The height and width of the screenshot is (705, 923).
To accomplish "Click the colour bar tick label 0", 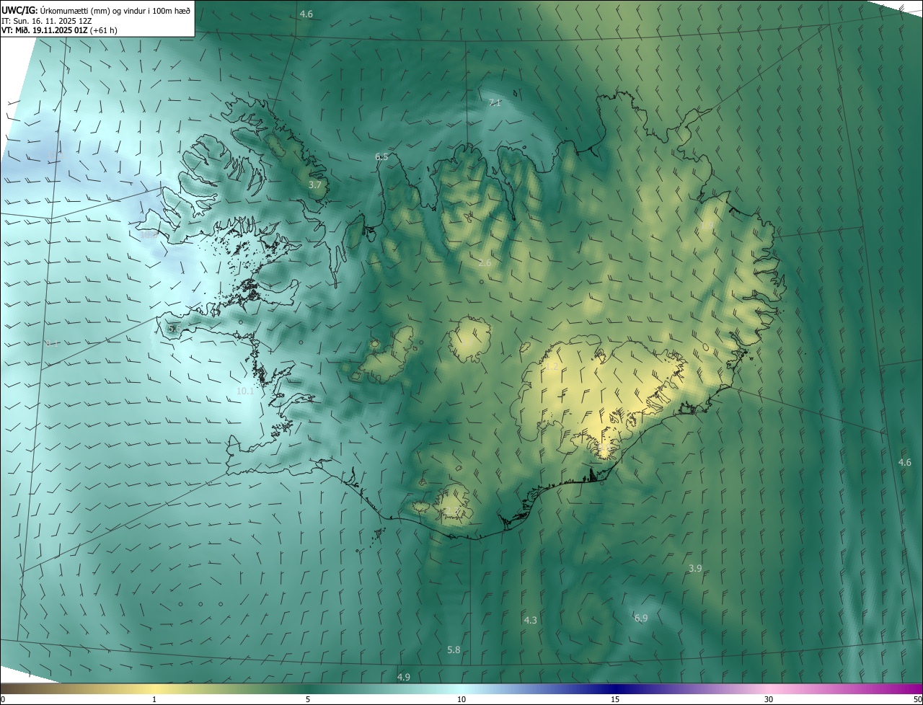I will [3, 699].
